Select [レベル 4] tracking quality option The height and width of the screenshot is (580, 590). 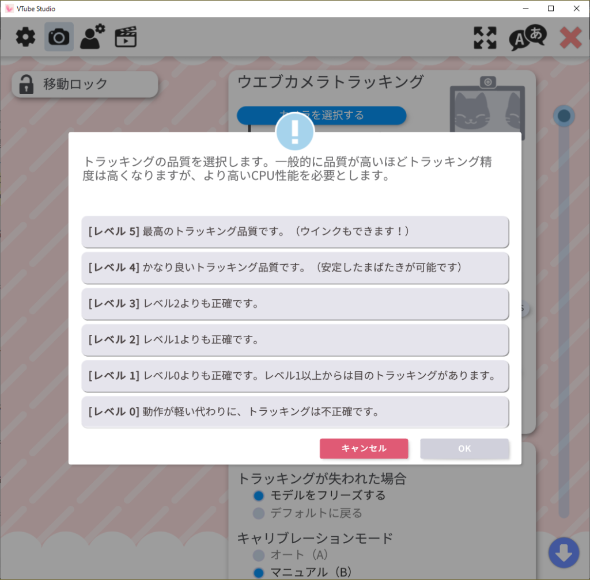click(x=296, y=268)
